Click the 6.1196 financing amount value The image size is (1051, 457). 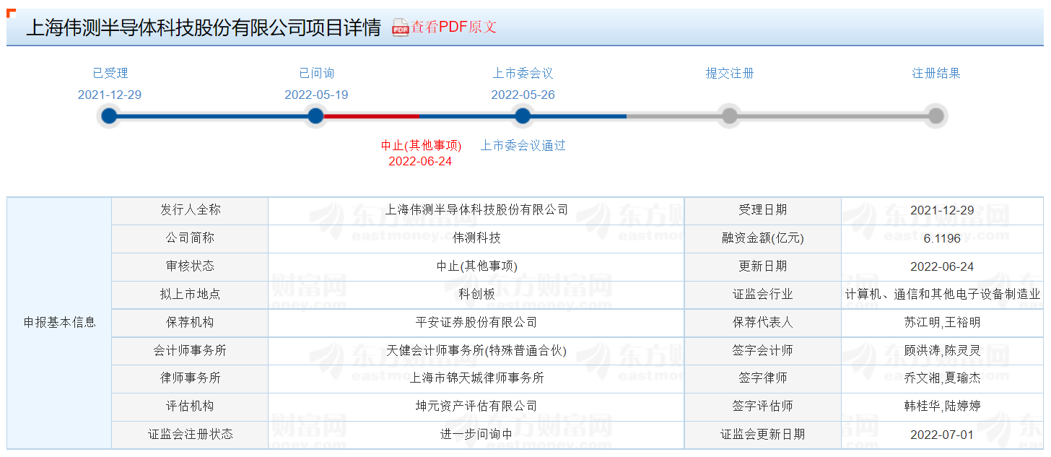[x=942, y=238]
